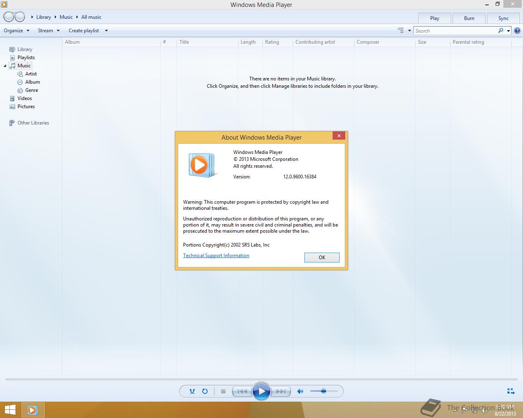
Task: Click the Title column header
Action: click(x=207, y=42)
